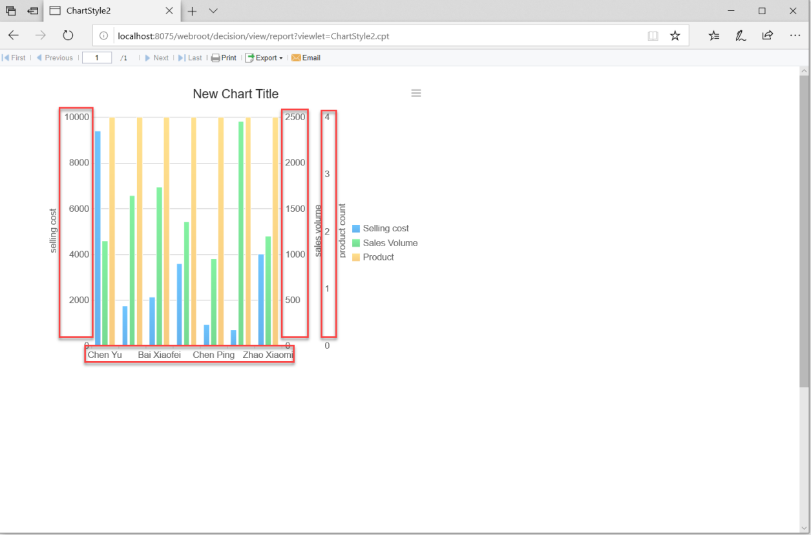Refresh the page

click(x=68, y=36)
